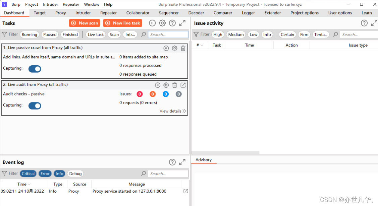Open Live audit task in new window
Screen dimensions: 378x206
[183, 85]
